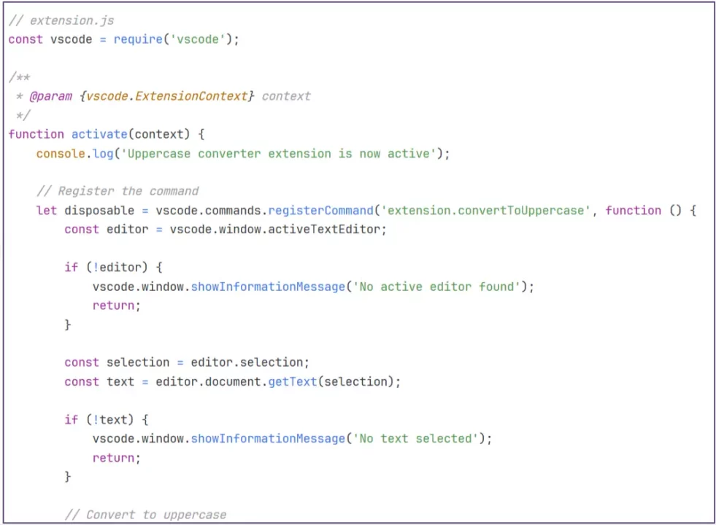
Task: Click the '// Convert to uppercase' comment
Action: 145,515
